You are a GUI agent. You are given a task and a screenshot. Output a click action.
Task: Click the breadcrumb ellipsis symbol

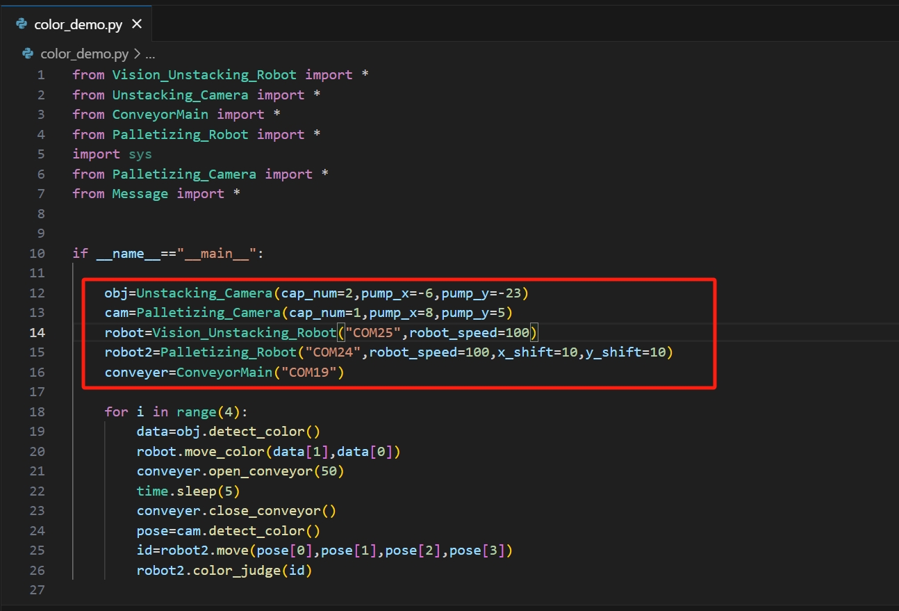pyautogui.click(x=149, y=54)
